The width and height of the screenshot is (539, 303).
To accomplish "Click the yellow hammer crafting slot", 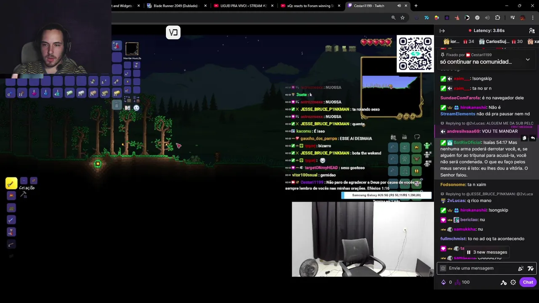I will pyautogui.click(x=11, y=183).
